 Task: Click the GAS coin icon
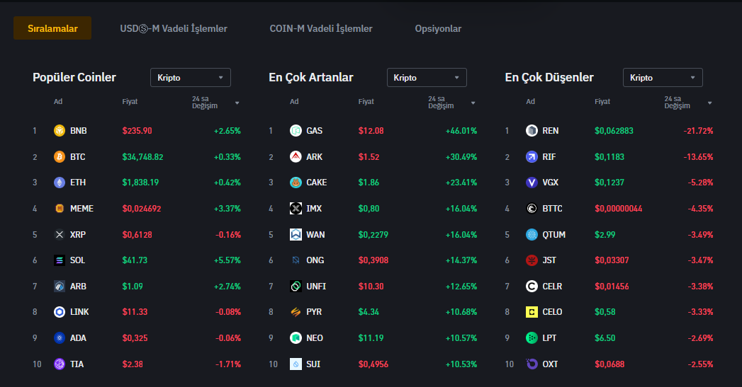[x=296, y=130]
